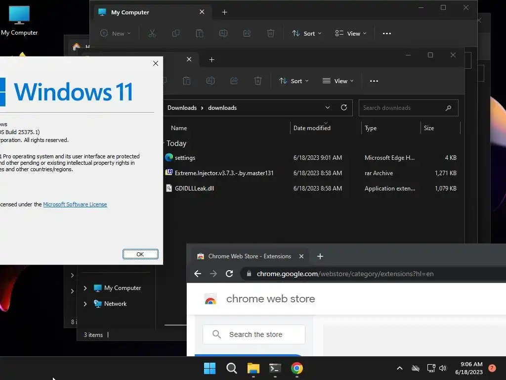Close the current tab in downloads window

pyautogui.click(x=189, y=59)
